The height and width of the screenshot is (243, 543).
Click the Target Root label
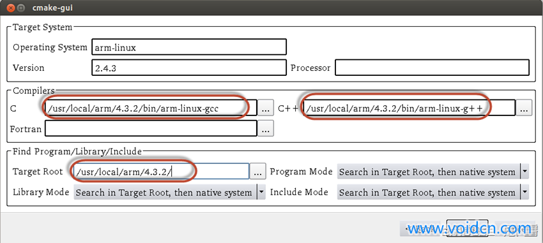[x=38, y=172]
